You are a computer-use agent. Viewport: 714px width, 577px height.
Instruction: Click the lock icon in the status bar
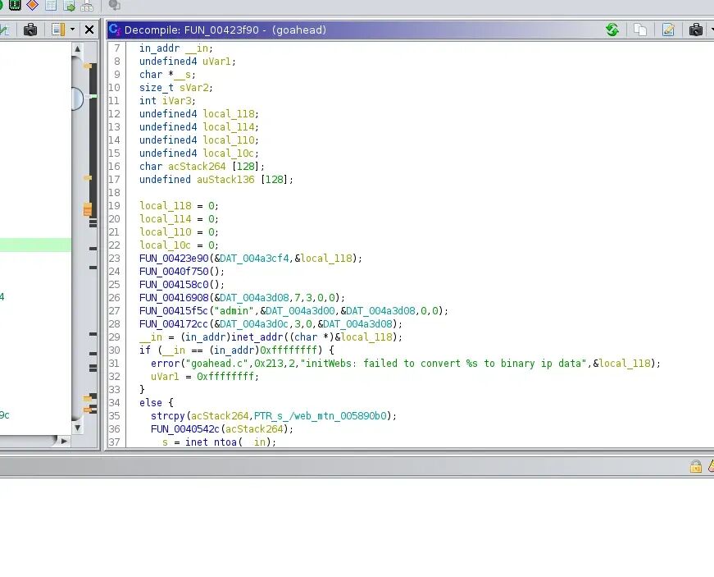tap(696, 466)
